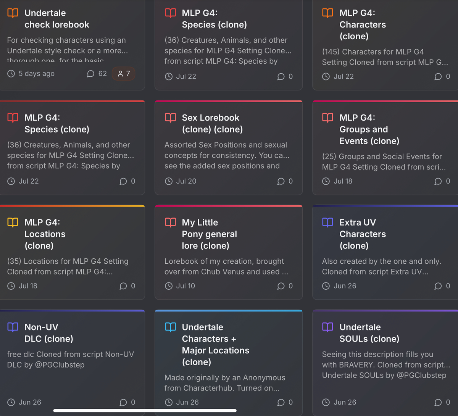Screen dimensions: 458x416
Task: Click the user count badge showing 7
Action: click(123, 74)
